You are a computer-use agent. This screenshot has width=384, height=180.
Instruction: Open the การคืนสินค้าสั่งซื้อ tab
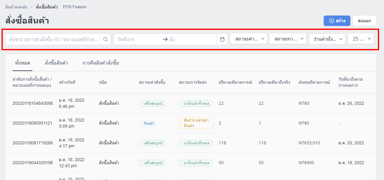point(101,63)
